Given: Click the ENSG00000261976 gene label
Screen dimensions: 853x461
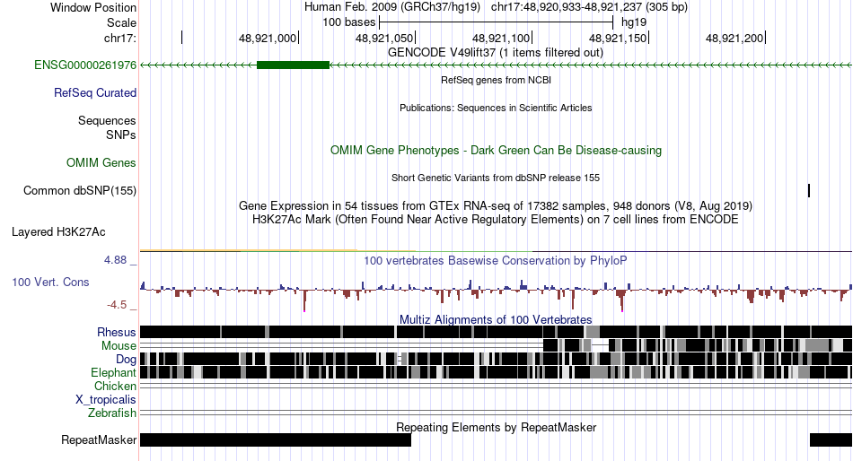Looking at the screenshot, I should coord(85,65).
